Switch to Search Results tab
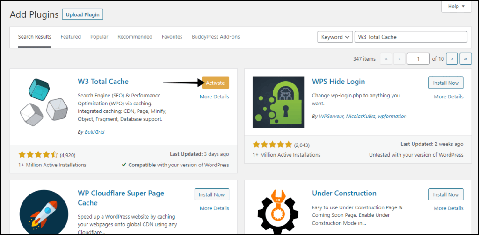The width and height of the screenshot is (479, 235). pos(35,37)
